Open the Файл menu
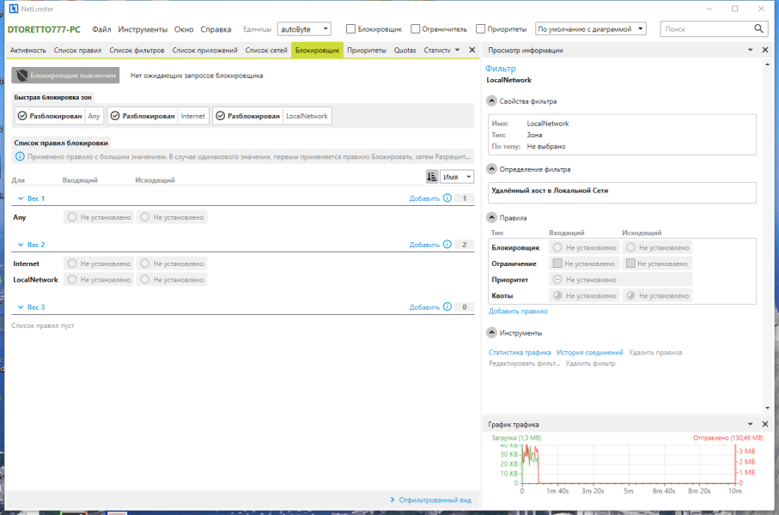This screenshot has height=515, width=779. (x=101, y=29)
